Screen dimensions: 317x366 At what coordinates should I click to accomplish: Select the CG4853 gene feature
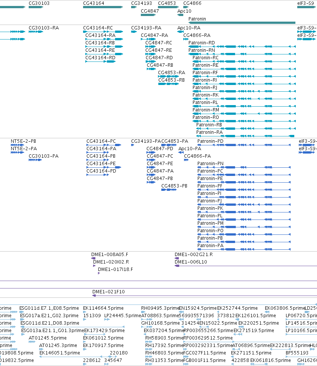(x=168, y=7)
